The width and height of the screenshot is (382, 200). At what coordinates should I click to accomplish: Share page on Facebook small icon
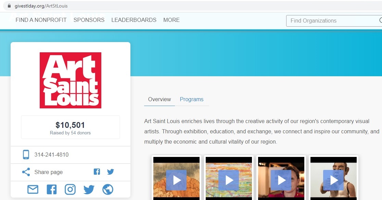tap(97, 172)
